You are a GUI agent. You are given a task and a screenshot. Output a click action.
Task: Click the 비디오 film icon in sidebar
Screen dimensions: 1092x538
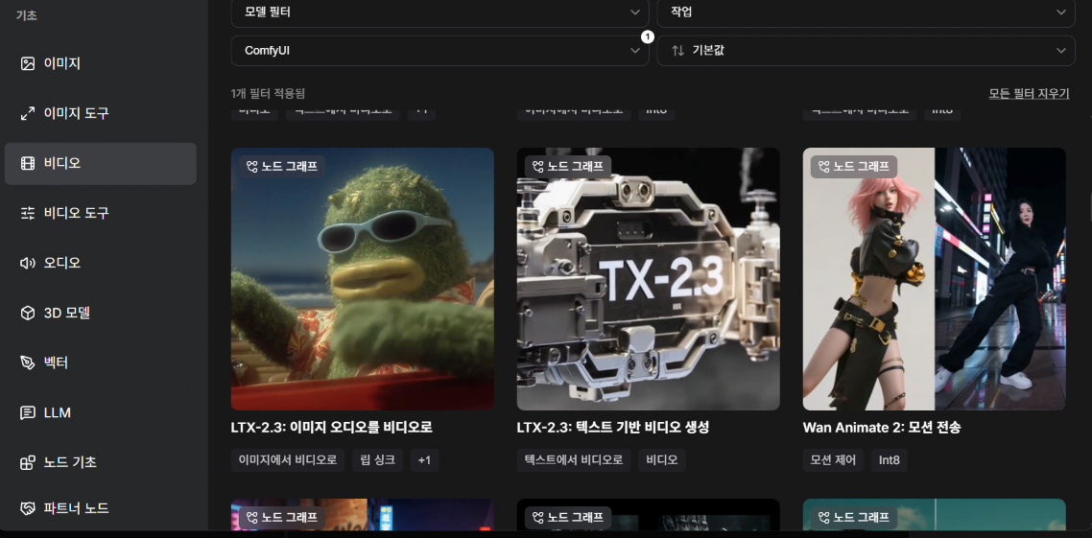(x=28, y=164)
